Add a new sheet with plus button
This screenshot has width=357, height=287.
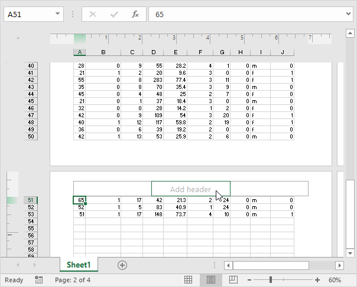click(122, 265)
